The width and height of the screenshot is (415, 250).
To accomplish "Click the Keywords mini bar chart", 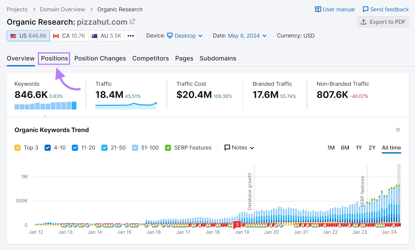I will coord(45,106).
